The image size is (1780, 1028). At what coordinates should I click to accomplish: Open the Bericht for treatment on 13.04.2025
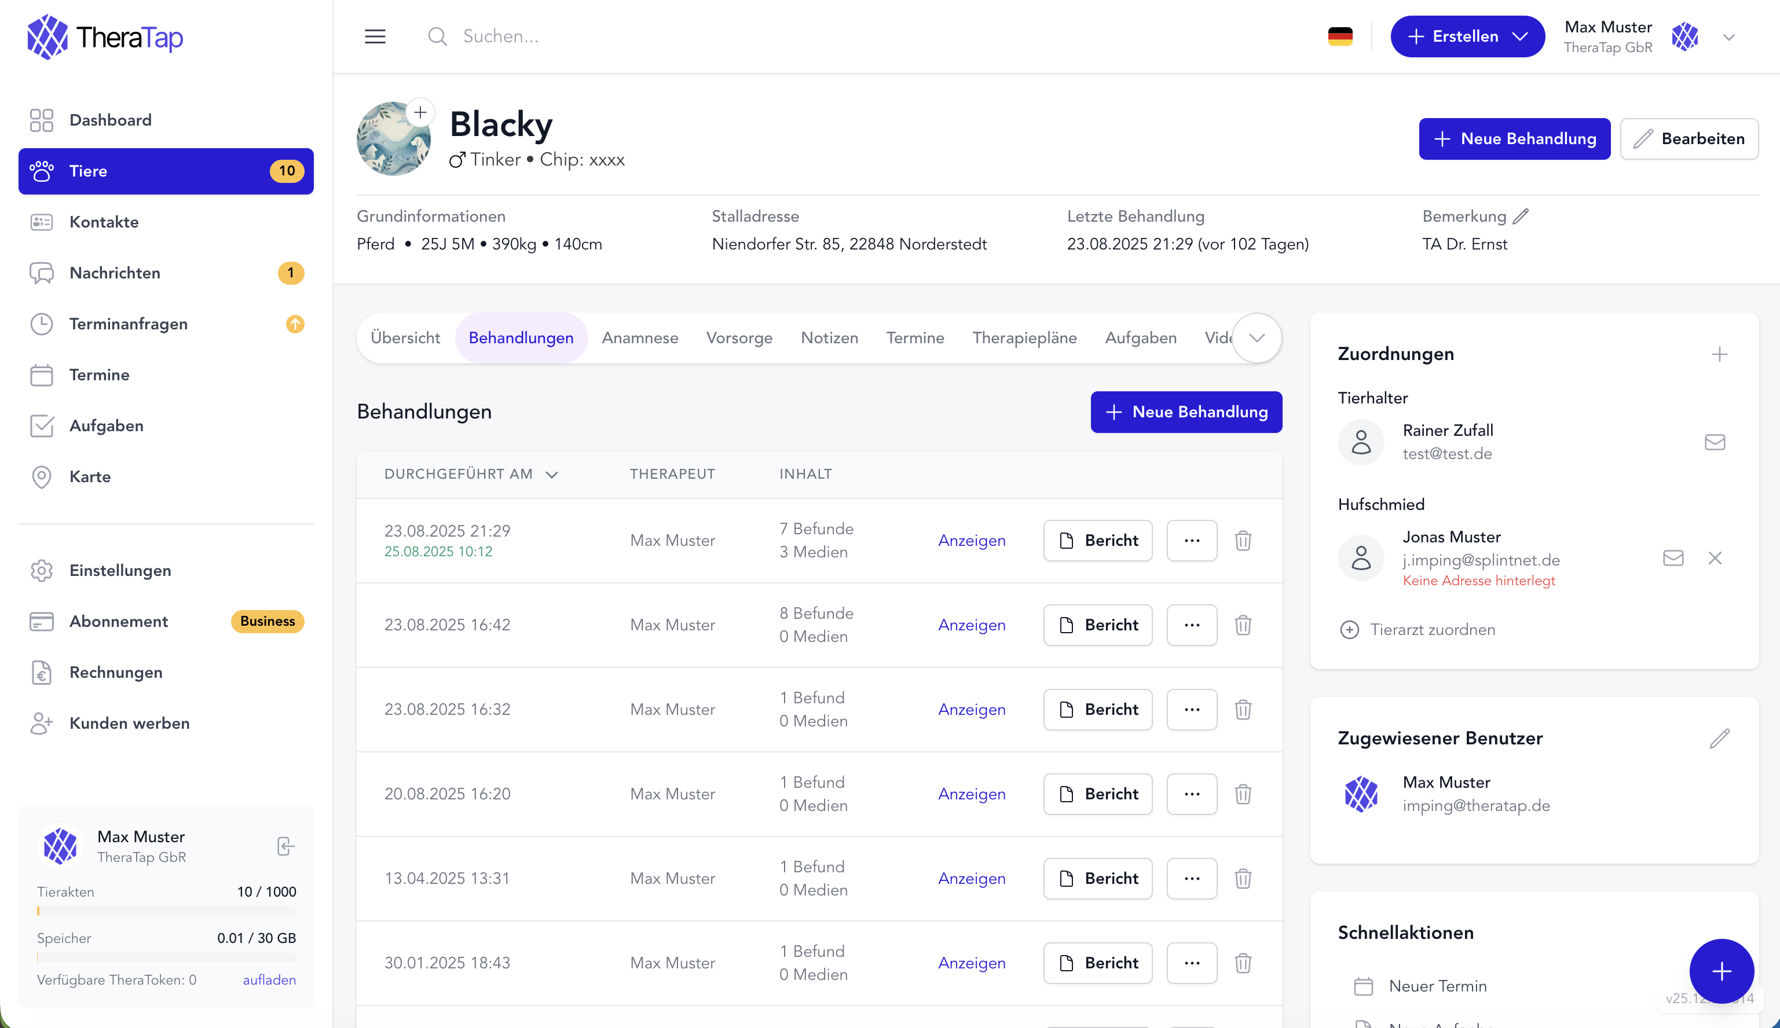click(x=1098, y=878)
